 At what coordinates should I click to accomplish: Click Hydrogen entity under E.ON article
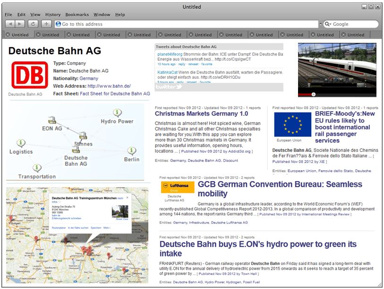pyautogui.click(x=233, y=282)
